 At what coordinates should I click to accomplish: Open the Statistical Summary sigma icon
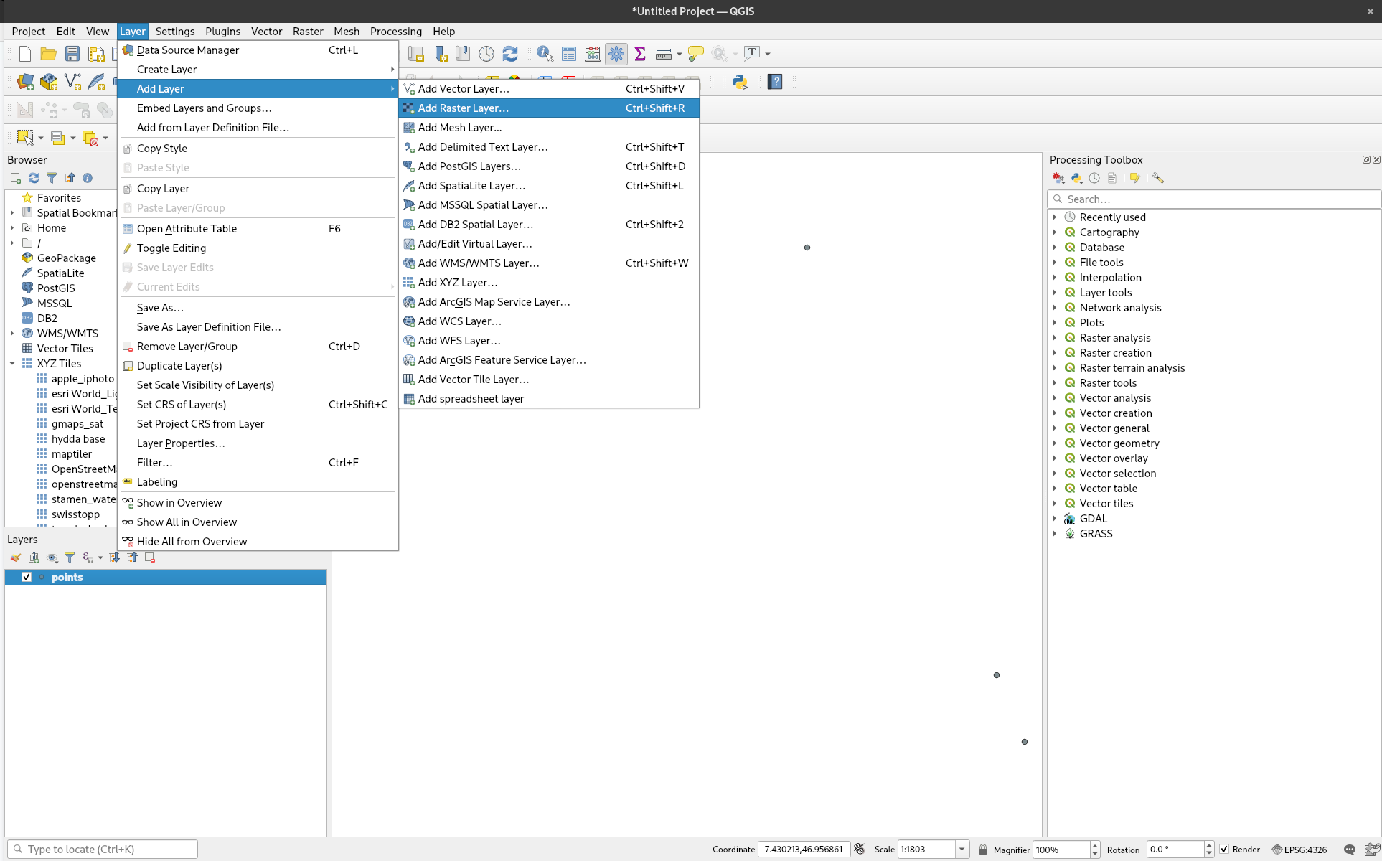click(x=640, y=54)
